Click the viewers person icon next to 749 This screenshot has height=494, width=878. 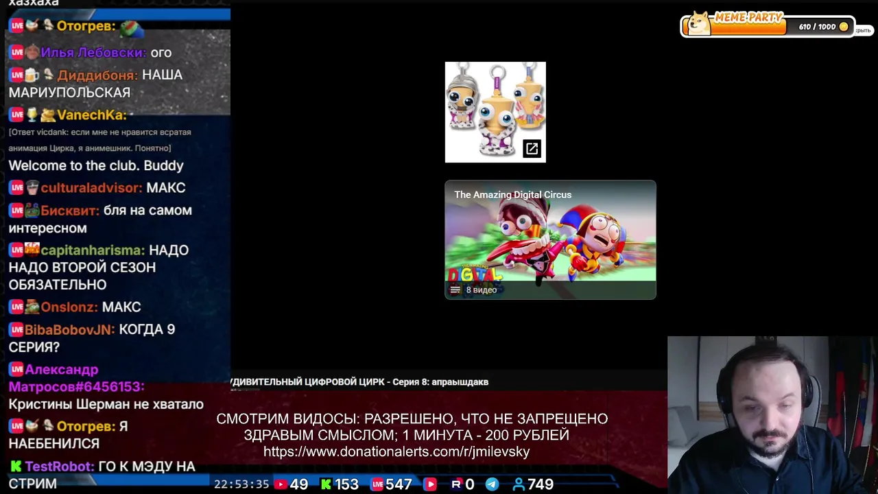tap(519, 484)
